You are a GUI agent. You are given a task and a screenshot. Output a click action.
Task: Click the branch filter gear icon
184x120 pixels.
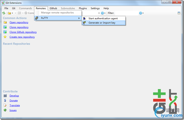pyautogui.click(x=102, y=13)
